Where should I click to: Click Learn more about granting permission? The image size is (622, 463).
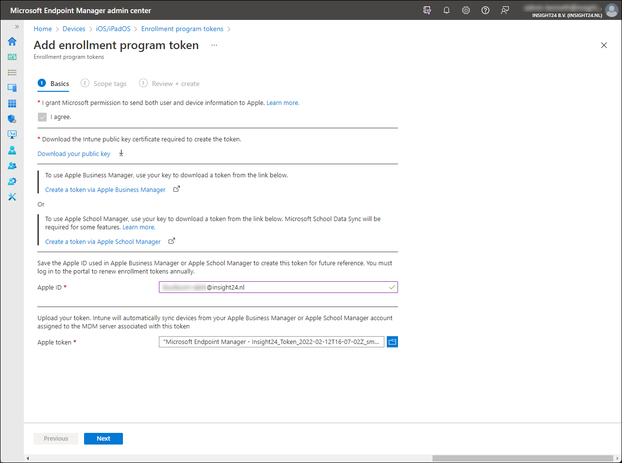pos(283,103)
